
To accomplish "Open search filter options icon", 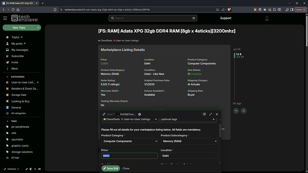I will tap(194, 18).
